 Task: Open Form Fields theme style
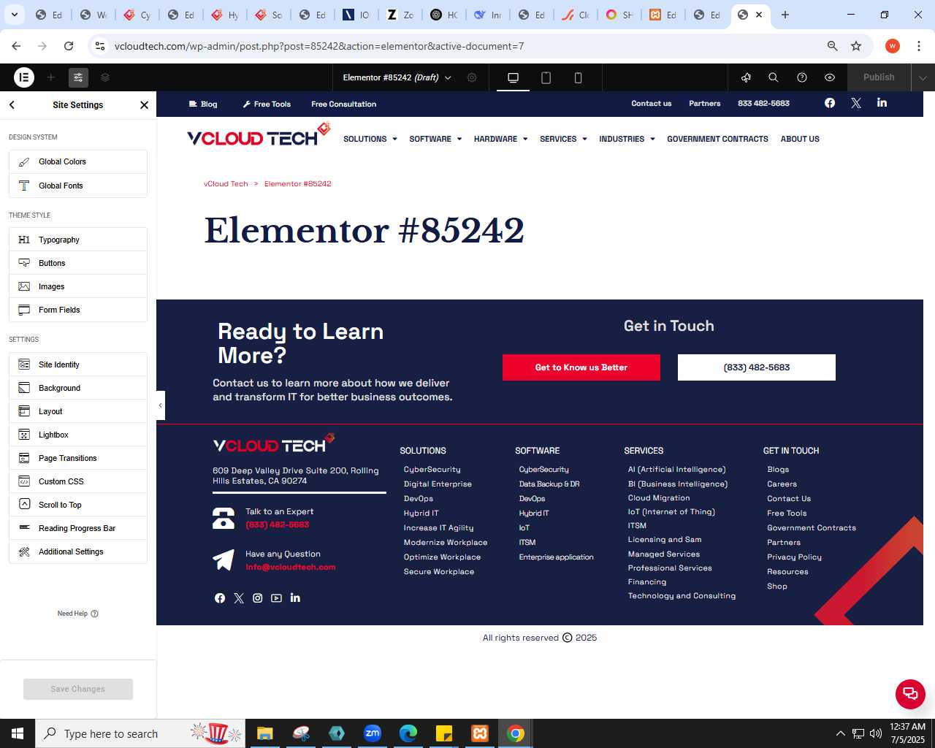(78, 310)
